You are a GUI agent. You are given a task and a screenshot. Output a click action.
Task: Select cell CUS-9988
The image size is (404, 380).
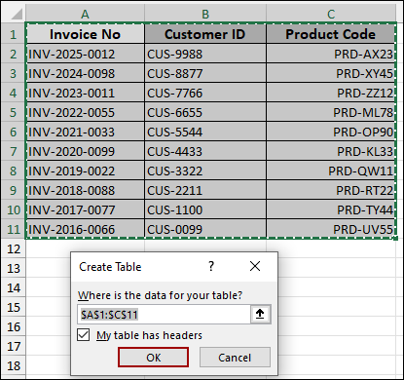(205, 54)
